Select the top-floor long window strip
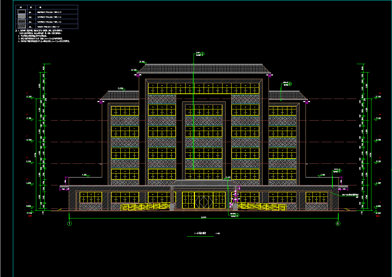The image size is (392, 277). coord(204,89)
